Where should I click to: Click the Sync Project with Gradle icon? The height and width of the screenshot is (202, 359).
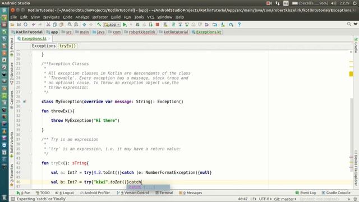tap(173, 25)
